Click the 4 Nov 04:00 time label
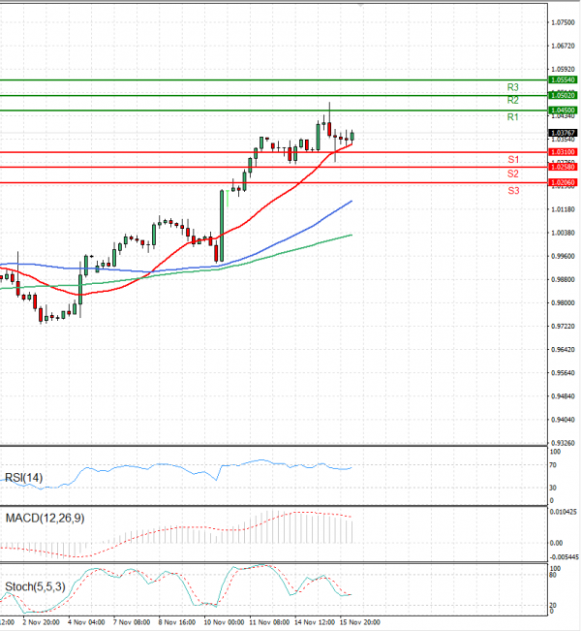This screenshot has width=581, height=631. (x=86, y=622)
